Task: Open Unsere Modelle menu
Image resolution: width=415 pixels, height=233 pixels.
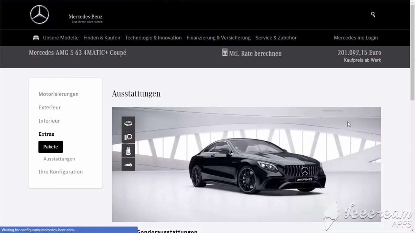Action: click(x=61, y=38)
